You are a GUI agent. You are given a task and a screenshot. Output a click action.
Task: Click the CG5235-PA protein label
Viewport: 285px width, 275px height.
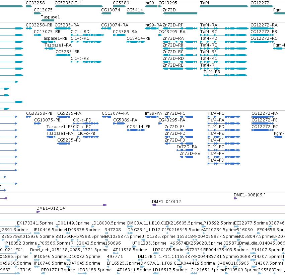click(69, 113)
